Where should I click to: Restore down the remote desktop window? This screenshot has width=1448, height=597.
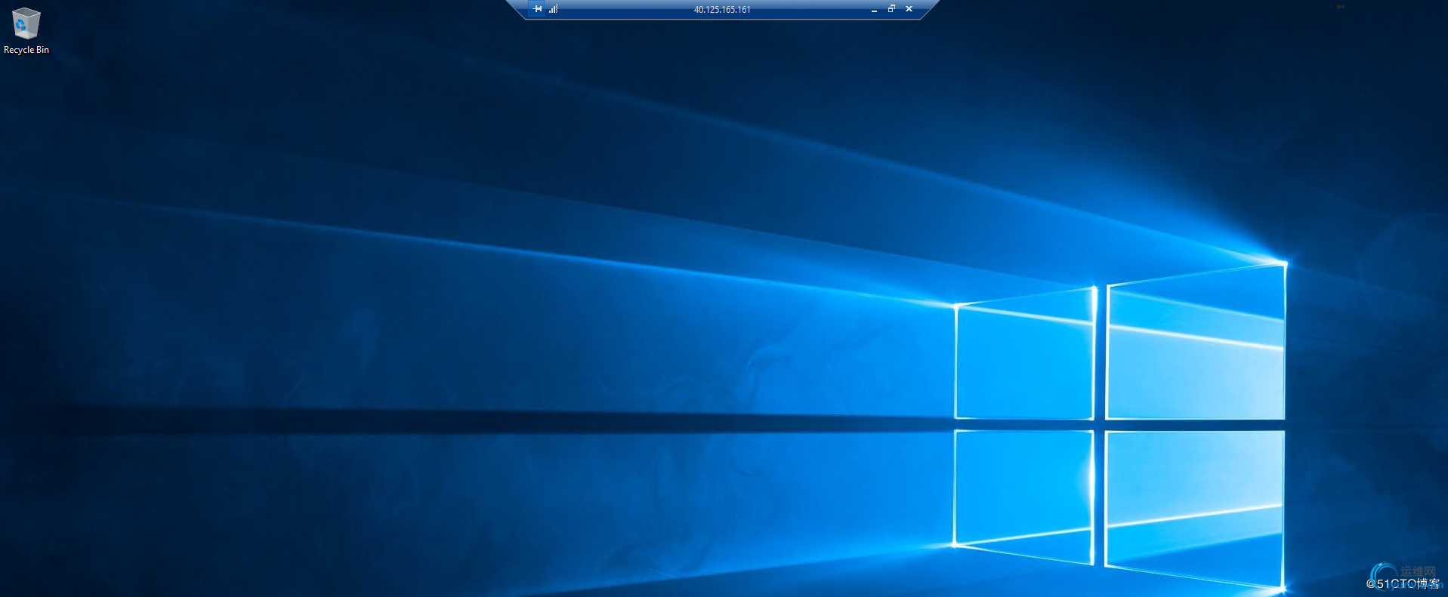click(891, 9)
